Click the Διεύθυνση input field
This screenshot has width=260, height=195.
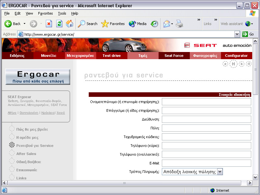pos(206,119)
